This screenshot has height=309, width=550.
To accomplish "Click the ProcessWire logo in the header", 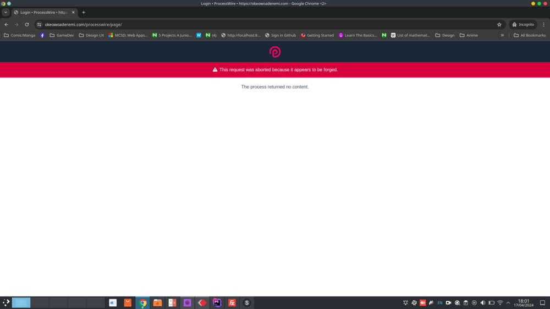I will [x=275, y=52].
